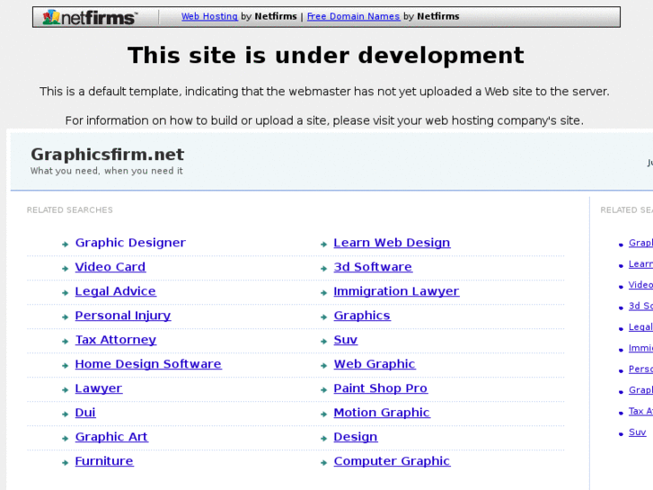
Task: Click the arrow bullet beside Learn Web Design
Action: (323, 245)
